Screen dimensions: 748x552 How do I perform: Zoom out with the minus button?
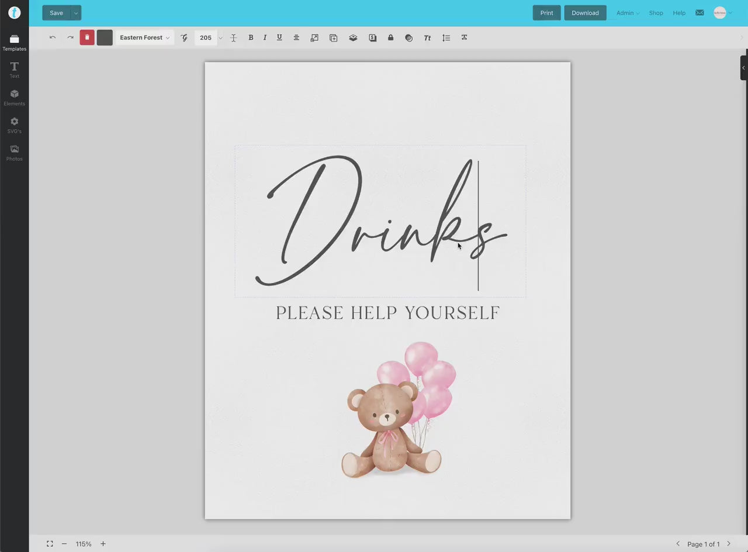(64, 544)
